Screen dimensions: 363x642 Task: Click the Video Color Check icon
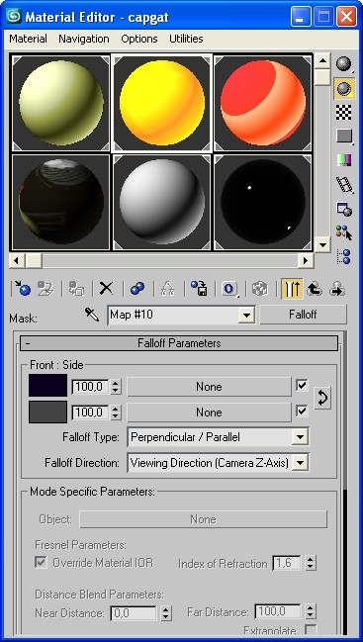click(x=344, y=160)
